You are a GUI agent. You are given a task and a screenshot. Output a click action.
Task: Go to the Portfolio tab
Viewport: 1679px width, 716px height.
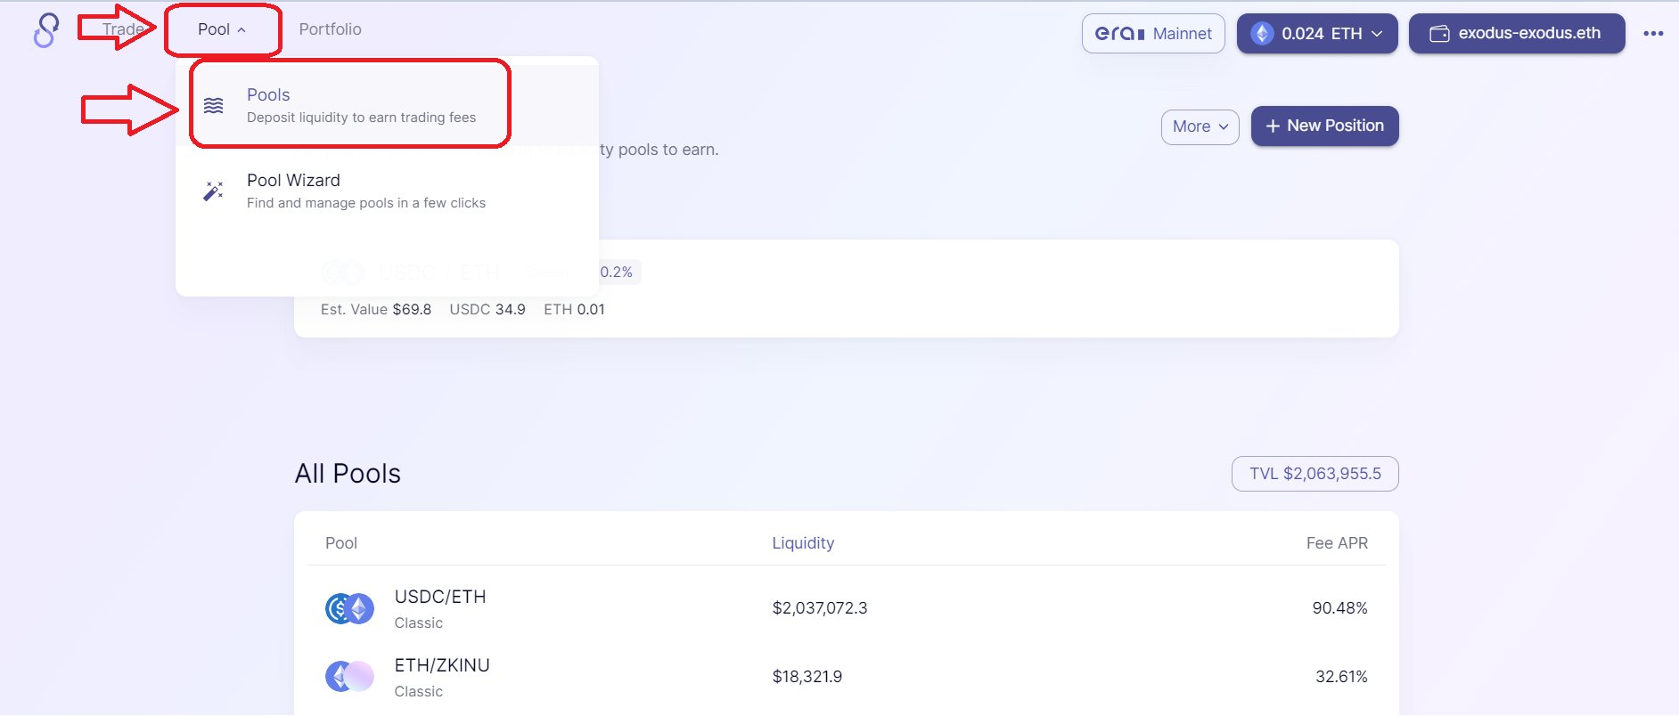(x=330, y=29)
